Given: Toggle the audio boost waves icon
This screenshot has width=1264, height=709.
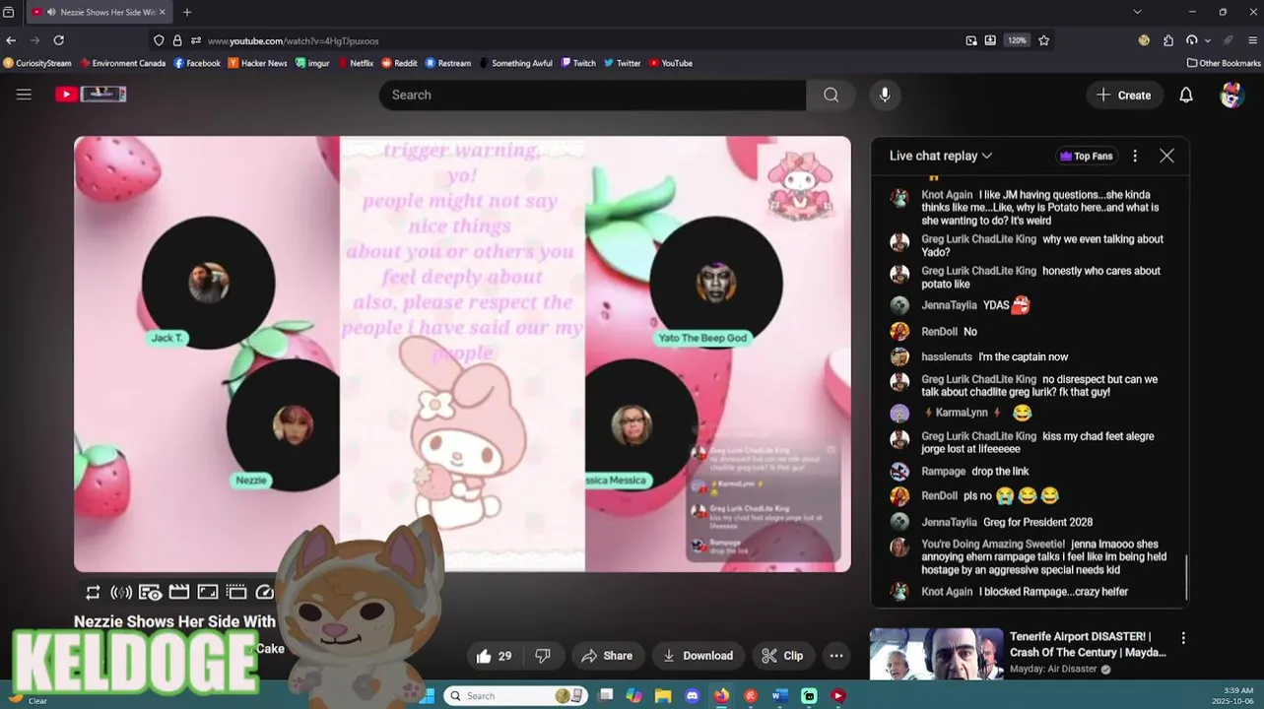Looking at the screenshot, I should (121, 592).
